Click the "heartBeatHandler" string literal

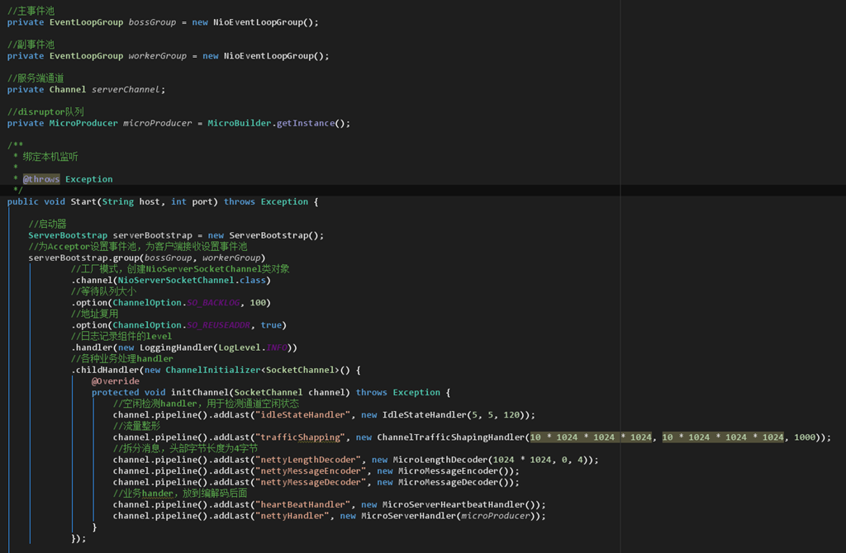click(x=302, y=505)
